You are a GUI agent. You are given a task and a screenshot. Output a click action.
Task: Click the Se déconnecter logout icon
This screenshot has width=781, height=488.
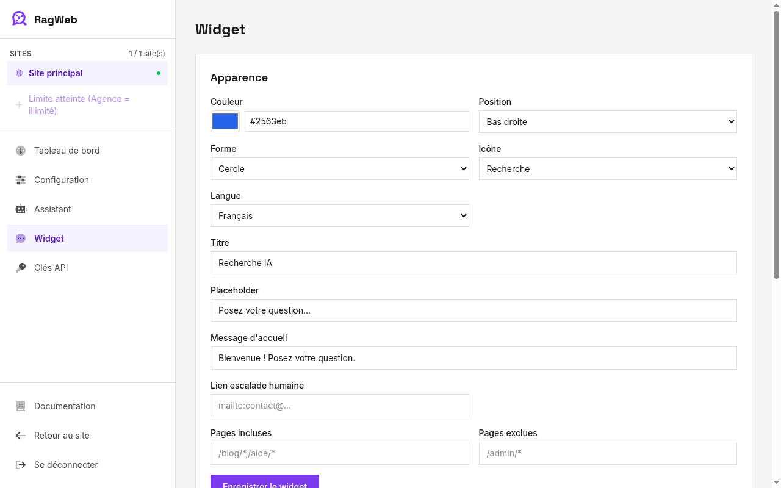[x=21, y=465]
